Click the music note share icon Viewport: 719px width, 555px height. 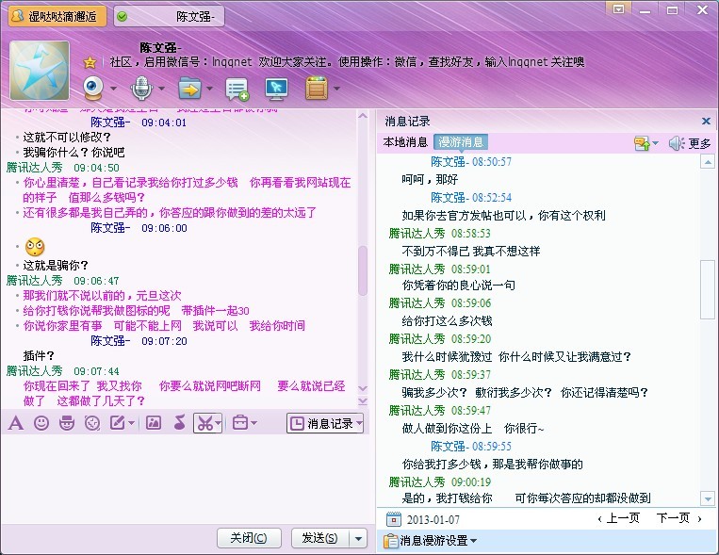coord(179,423)
